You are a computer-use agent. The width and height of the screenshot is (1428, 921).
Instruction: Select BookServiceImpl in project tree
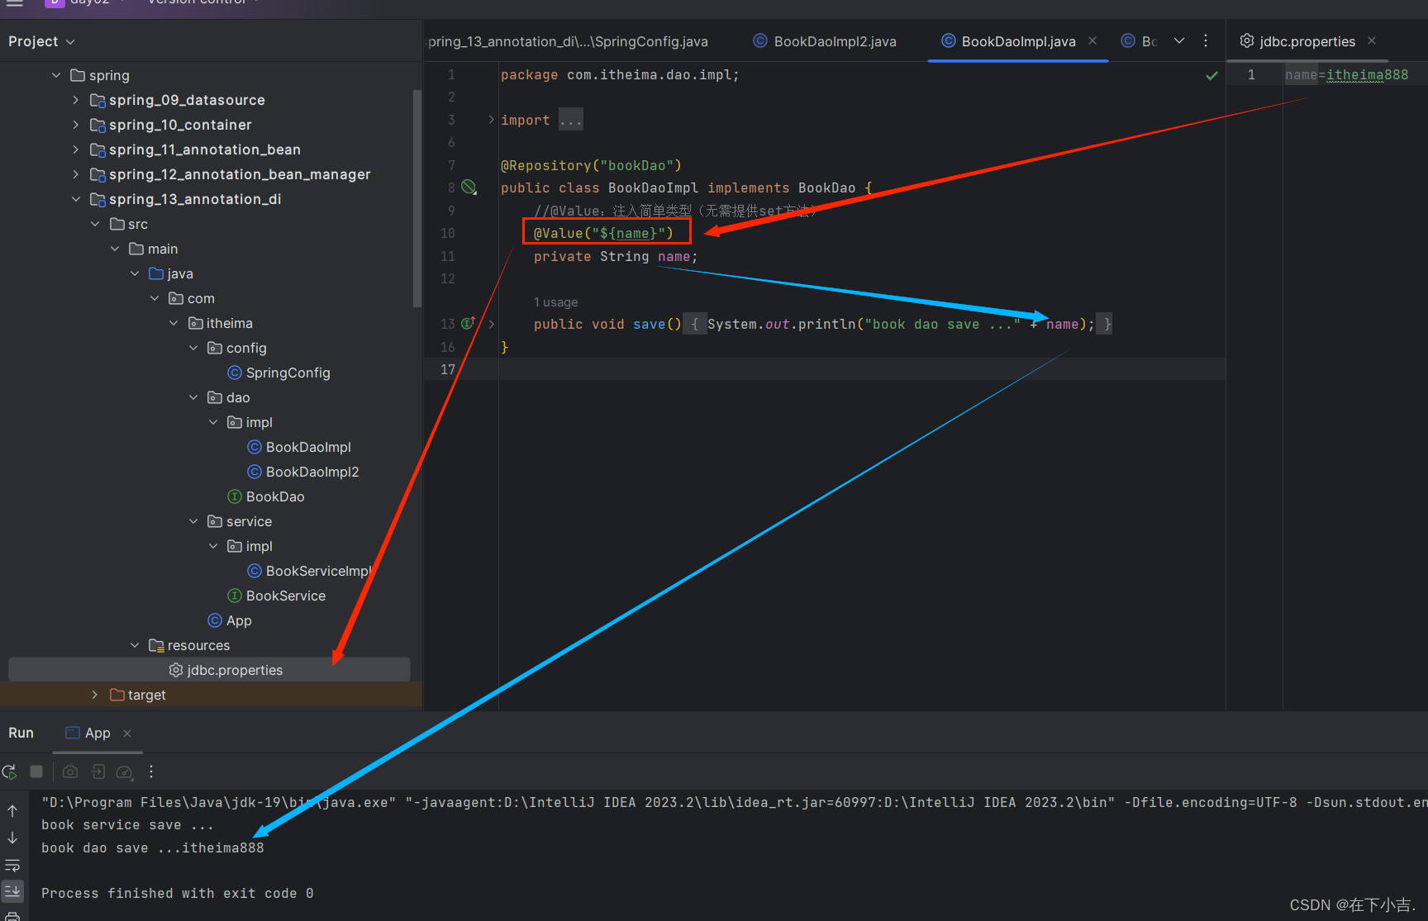[x=310, y=571]
